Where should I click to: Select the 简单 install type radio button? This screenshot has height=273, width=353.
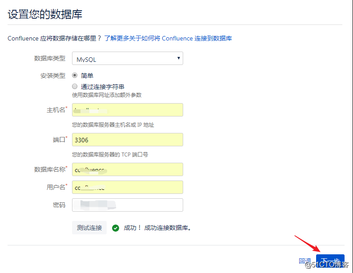[75, 75]
